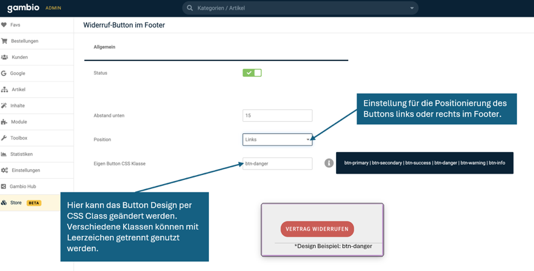The height and width of the screenshot is (271, 534).
Task: Click the Artikel sitemap icon
Action: coord(4,89)
